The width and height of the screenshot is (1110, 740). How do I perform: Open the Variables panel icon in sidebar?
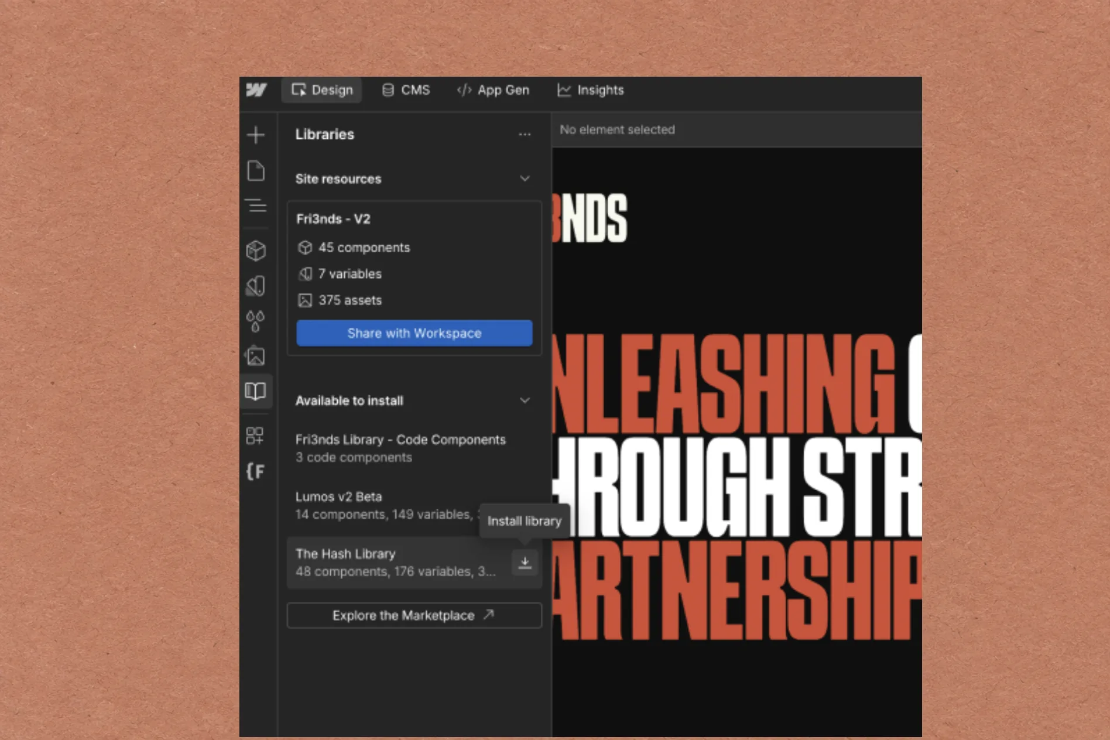click(x=256, y=286)
